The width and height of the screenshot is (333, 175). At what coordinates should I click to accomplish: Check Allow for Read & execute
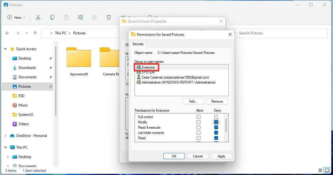point(198,128)
